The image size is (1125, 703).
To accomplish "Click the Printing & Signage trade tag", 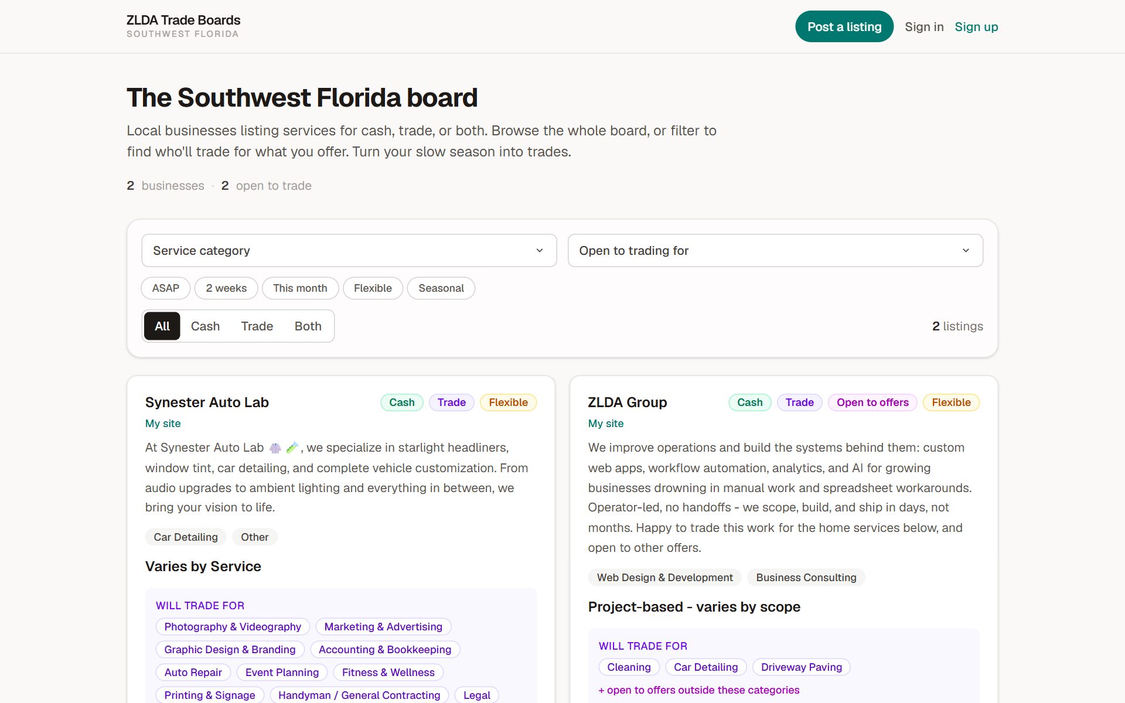I will pyautogui.click(x=210, y=695).
